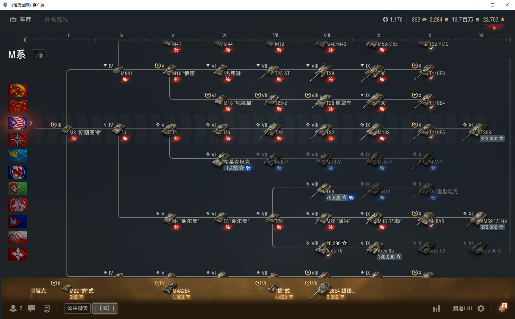Open the server settings gear icon
515x319 pixels.
tap(481, 308)
